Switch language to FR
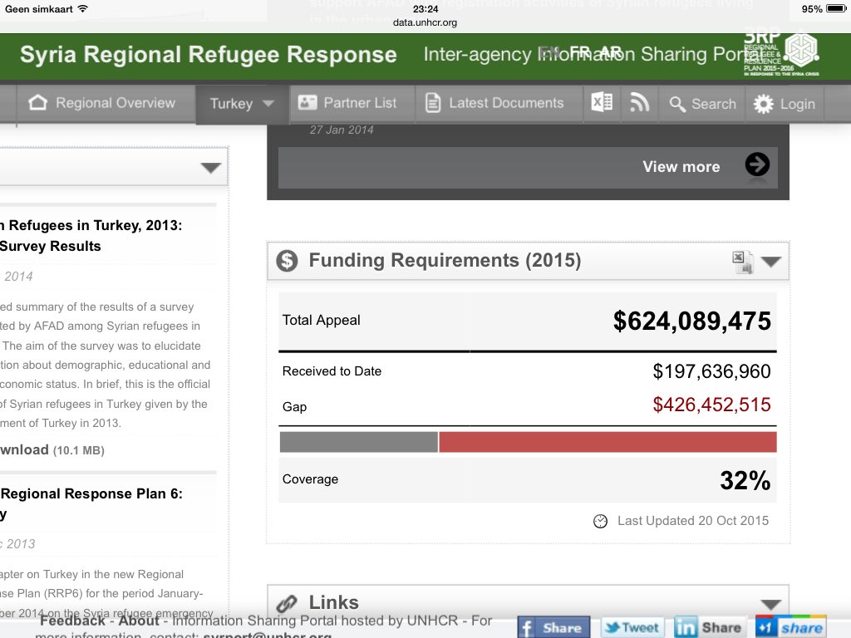851x638 pixels. [579, 52]
